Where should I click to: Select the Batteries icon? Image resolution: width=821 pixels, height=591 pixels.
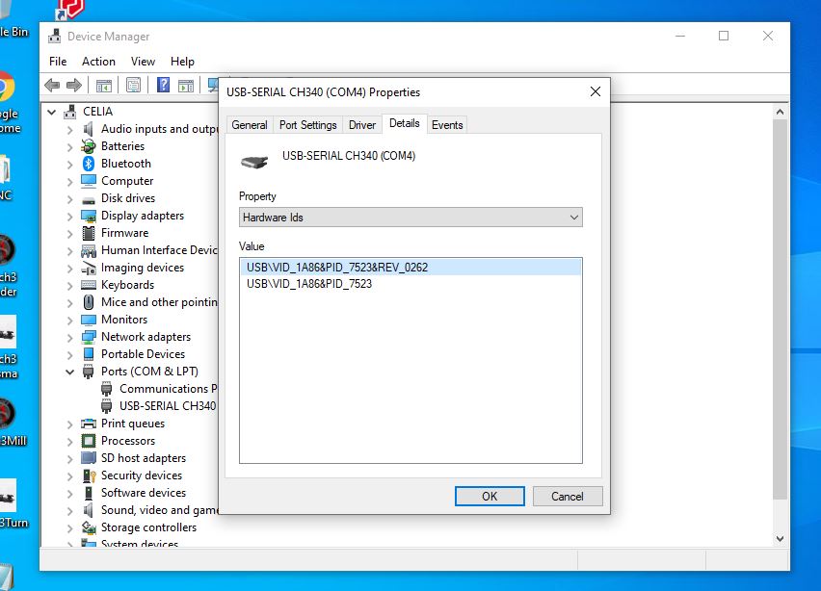89,146
